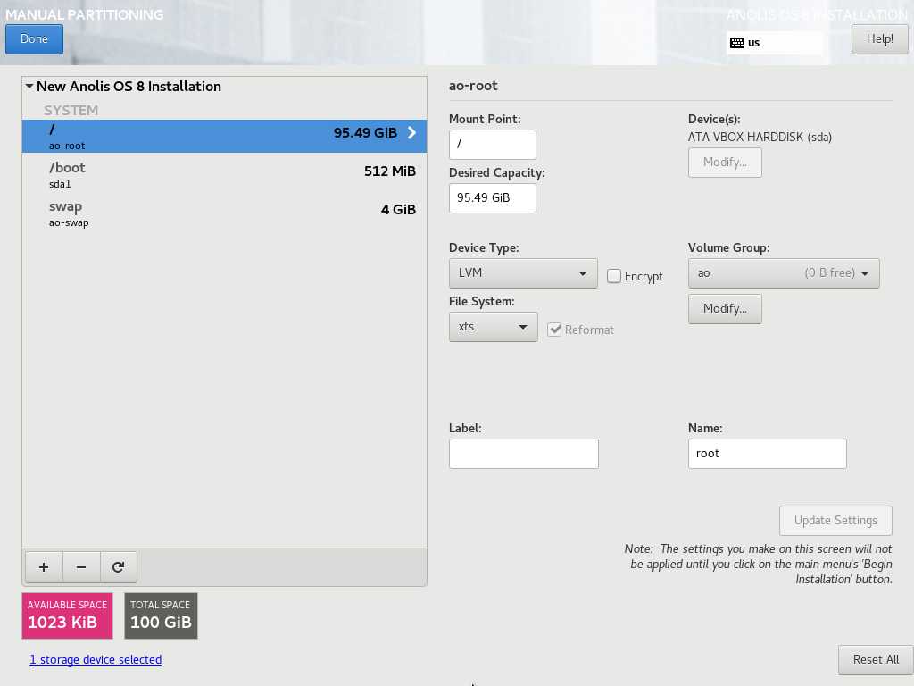Click the chevron arrow on root partition row

pos(411,133)
